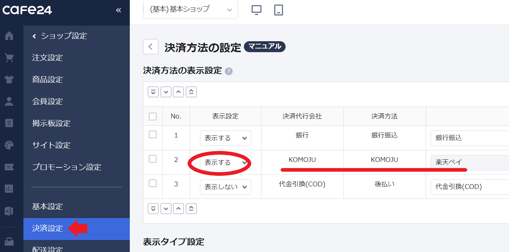Click the home icon in left sidebar
The image size is (509, 252).
[9, 36]
